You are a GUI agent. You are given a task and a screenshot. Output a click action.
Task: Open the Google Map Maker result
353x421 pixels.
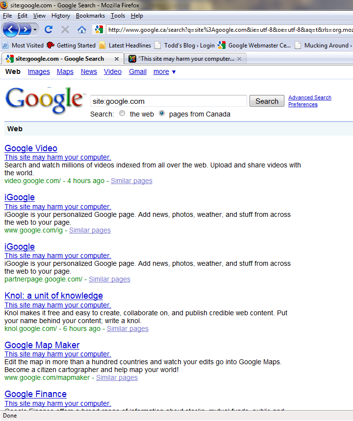42,345
